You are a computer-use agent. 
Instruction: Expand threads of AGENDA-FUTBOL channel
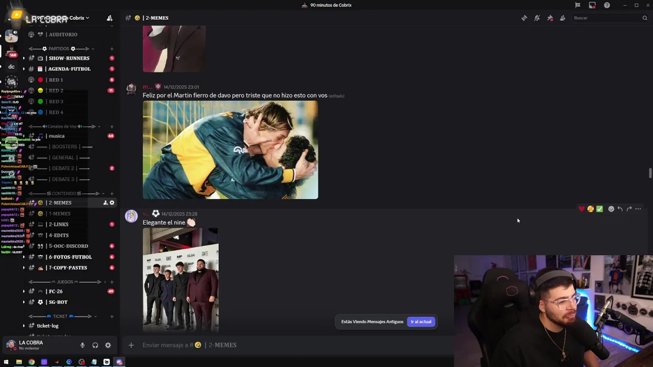click(23, 69)
